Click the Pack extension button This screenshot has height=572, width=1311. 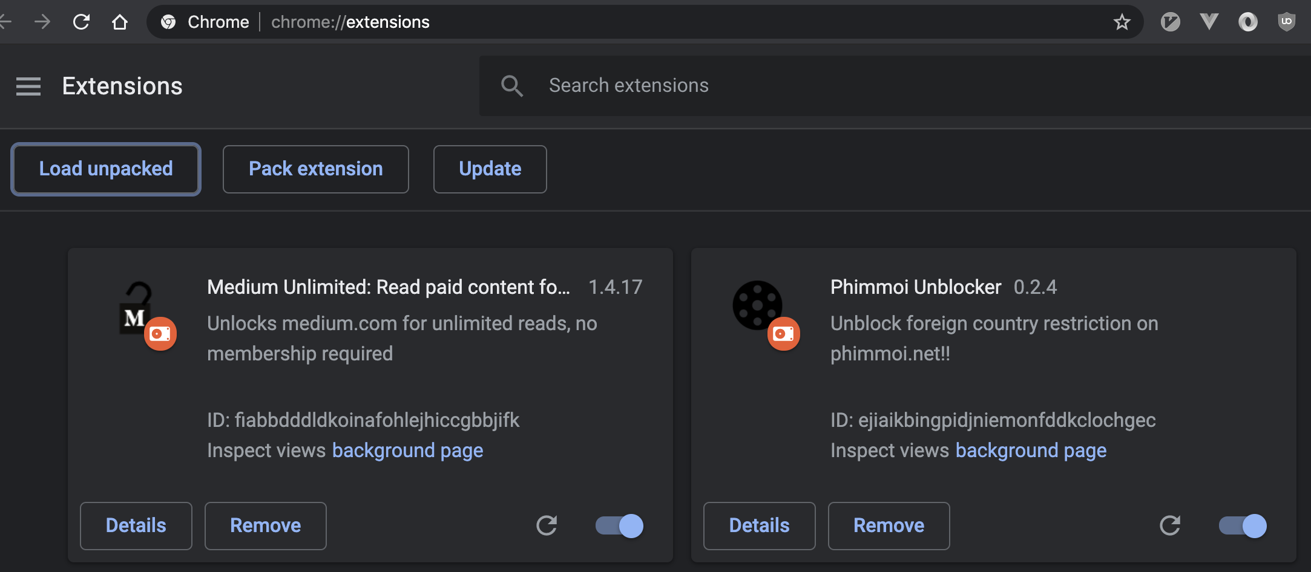click(315, 169)
